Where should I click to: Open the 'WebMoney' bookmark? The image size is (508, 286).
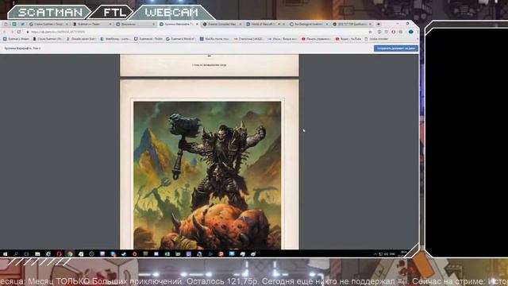coord(116,39)
